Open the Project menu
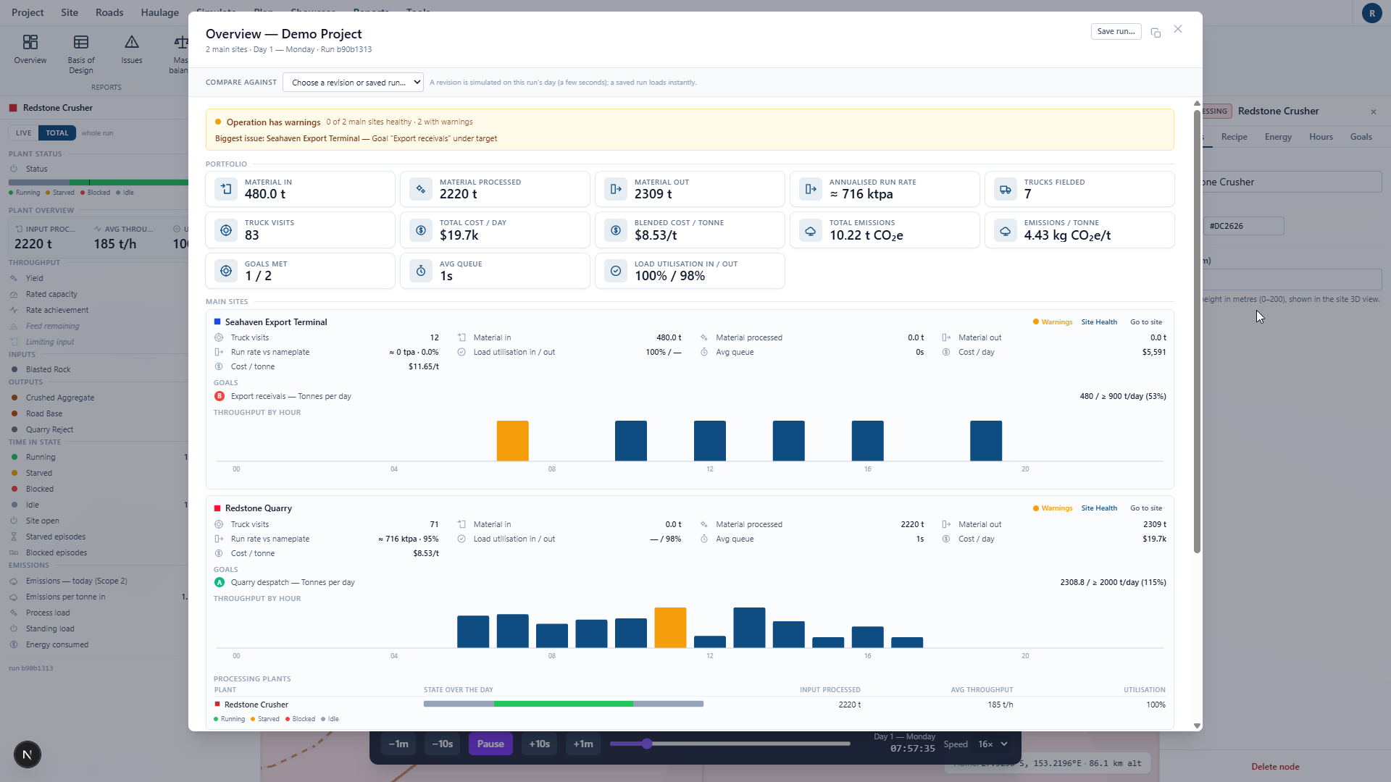Screen dimensions: 1391x782 [x=28, y=12]
